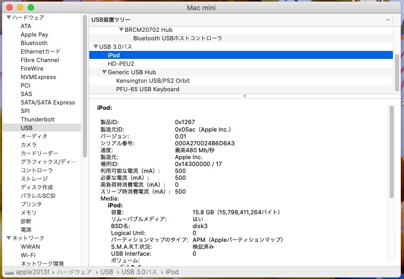This screenshot has height=279, width=404.
Task: Select the highlighted USB sidebar item
Action: pos(41,128)
